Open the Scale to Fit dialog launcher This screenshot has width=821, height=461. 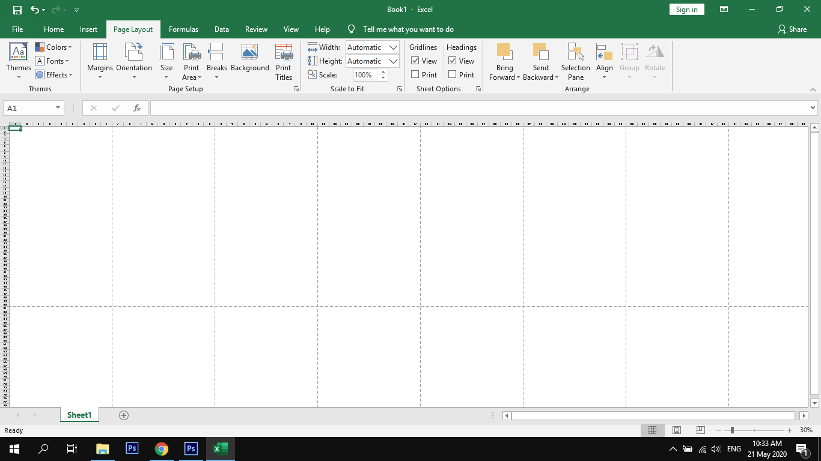pyautogui.click(x=400, y=89)
